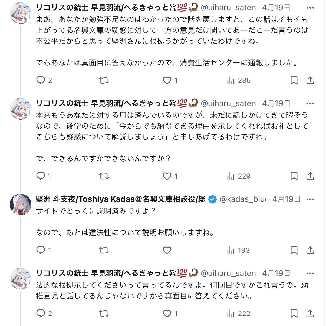View analytics of last tweet with 222 views

[239, 314]
